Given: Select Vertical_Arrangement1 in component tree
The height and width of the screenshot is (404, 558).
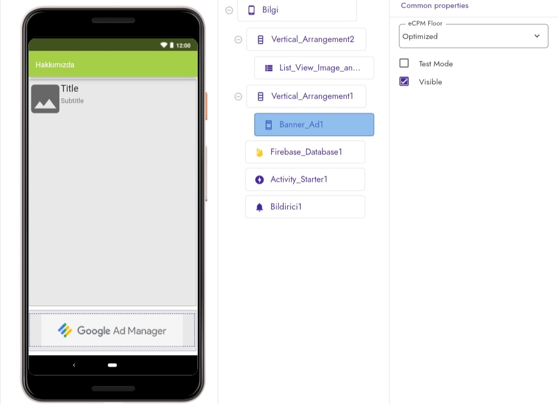Looking at the screenshot, I should pyautogui.click(x=306, y=97).
